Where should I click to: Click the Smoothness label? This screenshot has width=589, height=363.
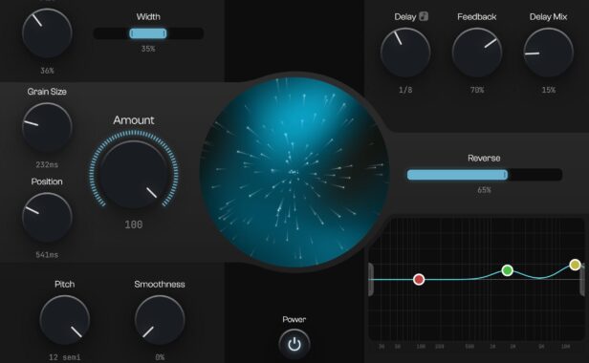(160, 284)
